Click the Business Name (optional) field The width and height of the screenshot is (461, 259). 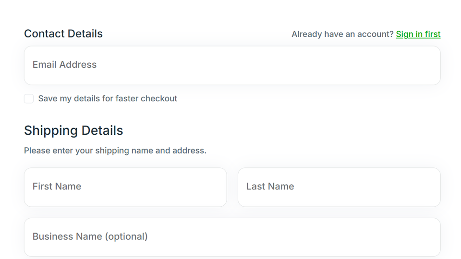click(x=232, y=237)
